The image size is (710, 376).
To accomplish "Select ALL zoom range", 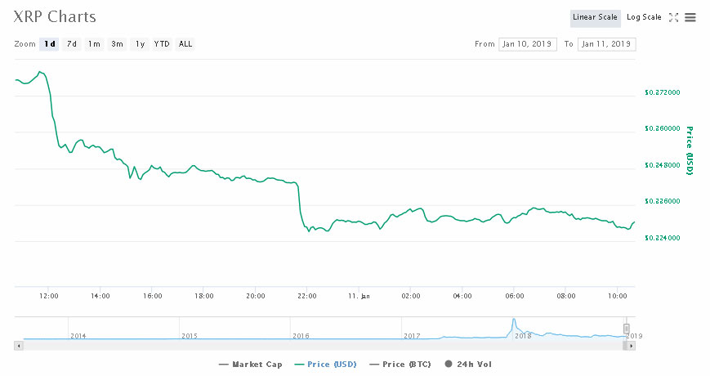I will [x=185, y=44].
